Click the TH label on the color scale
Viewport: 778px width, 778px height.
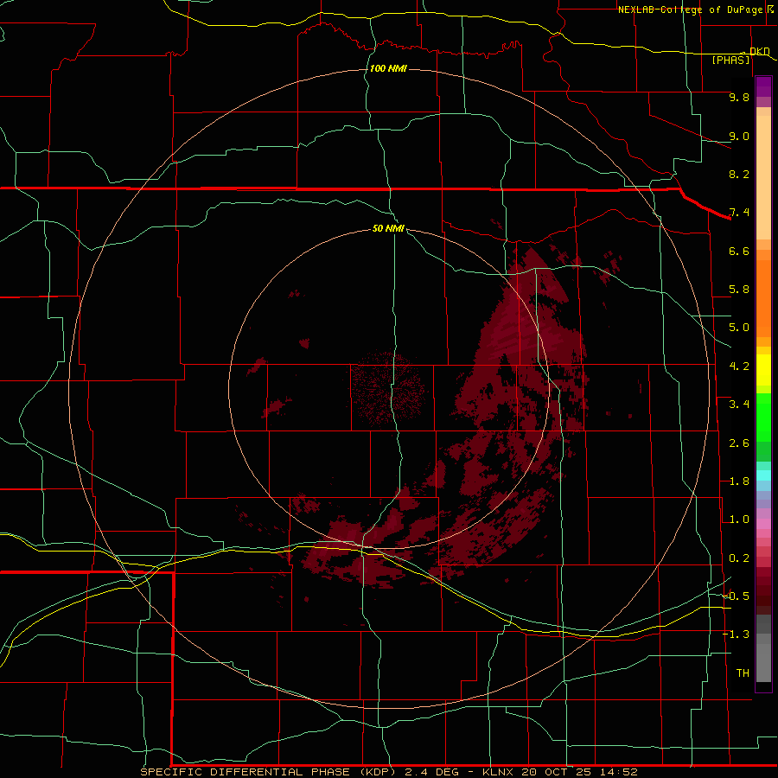(743, 673)
